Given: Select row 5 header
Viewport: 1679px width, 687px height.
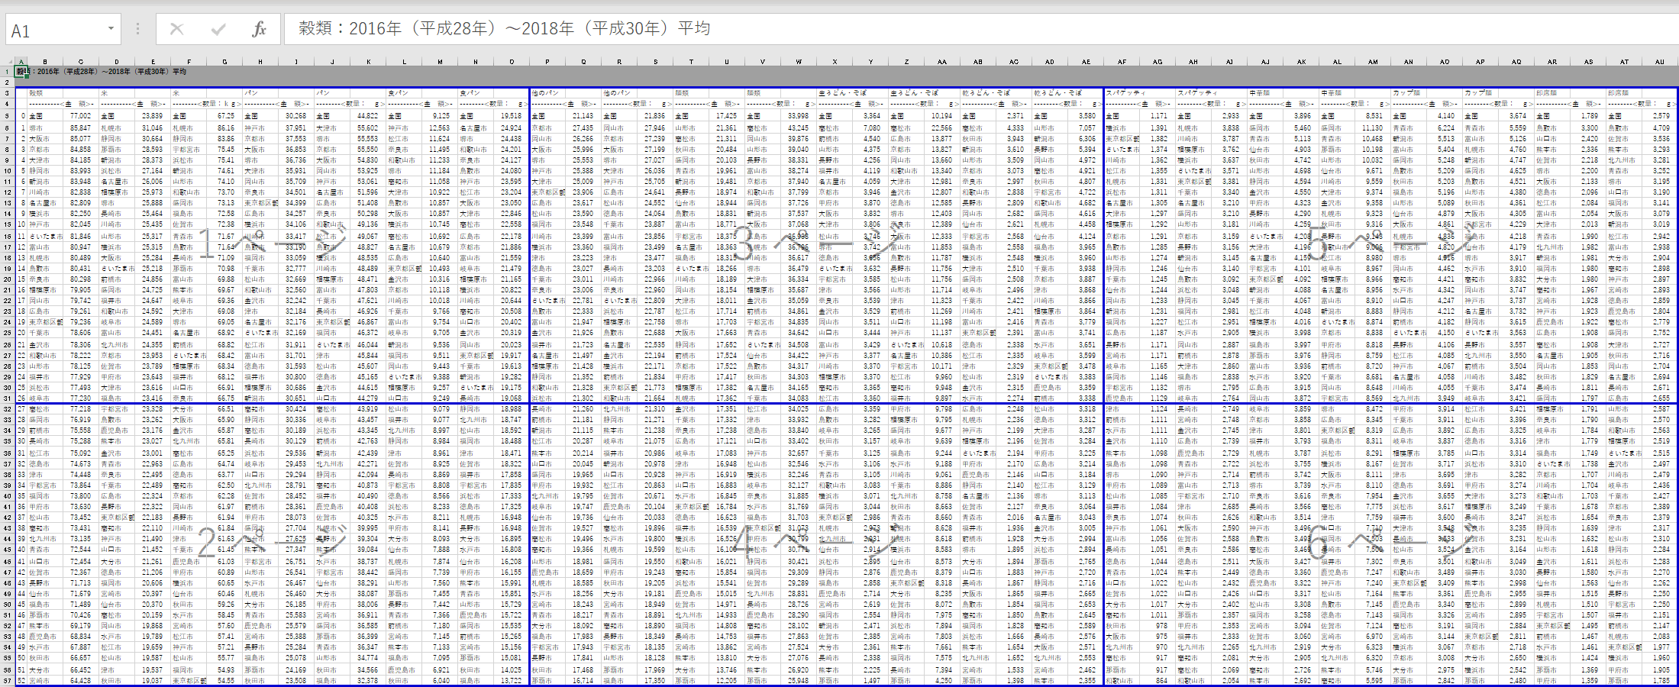Looking at the screenshot, I should 8,116.
